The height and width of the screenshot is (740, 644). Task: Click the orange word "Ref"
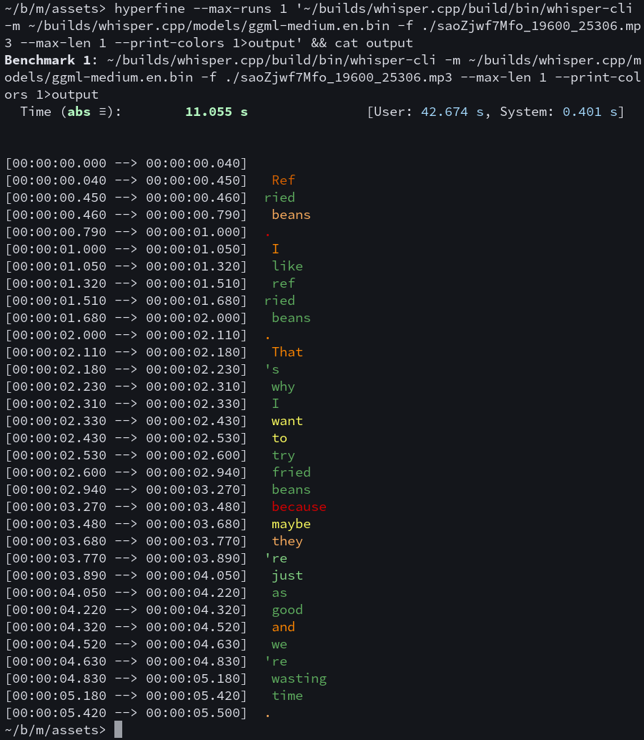283,180
